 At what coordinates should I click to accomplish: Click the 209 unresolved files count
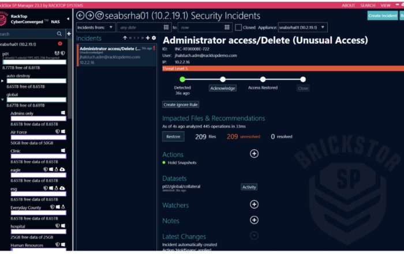(x=243, y=137)
